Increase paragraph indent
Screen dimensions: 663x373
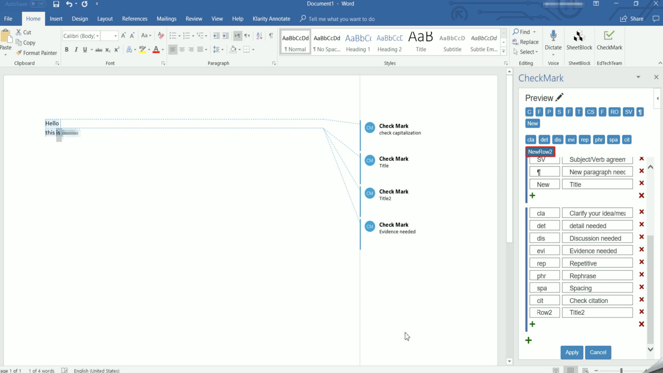click(x=226, y=36)
